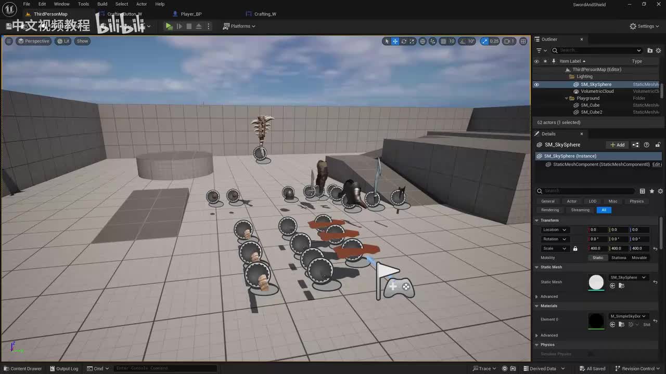Switch to the ThirdPersonMap tab

(50, 14)
